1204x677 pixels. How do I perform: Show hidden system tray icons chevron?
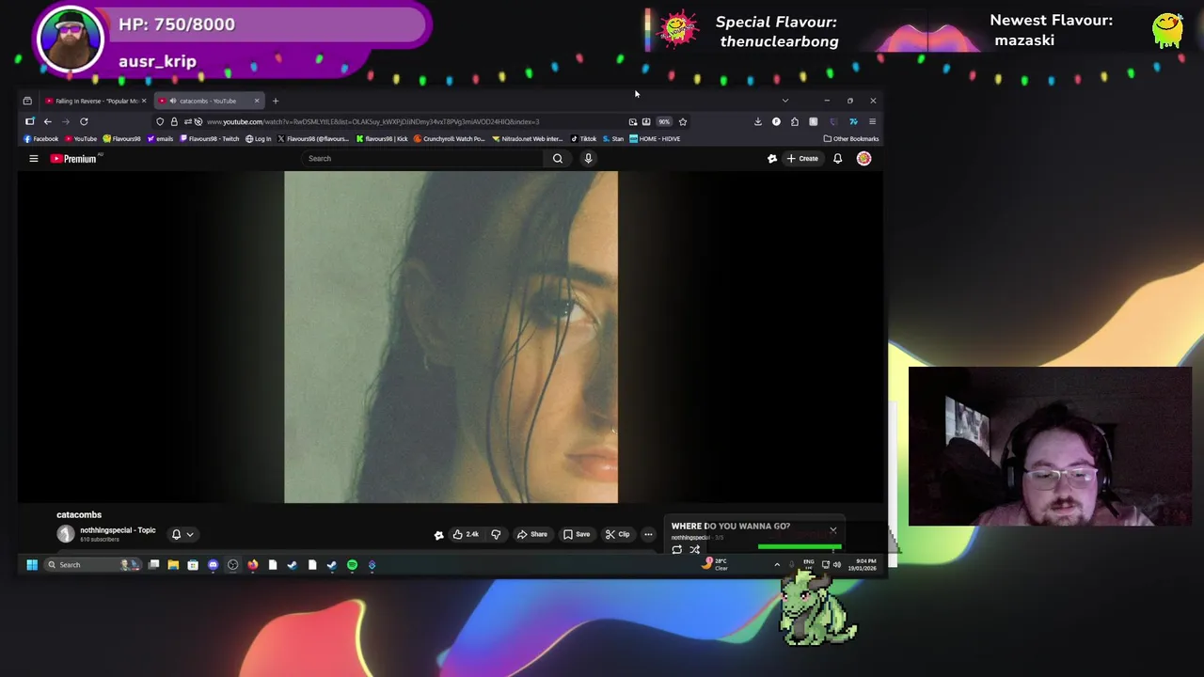pyautogui.click(x=777, y=565)
